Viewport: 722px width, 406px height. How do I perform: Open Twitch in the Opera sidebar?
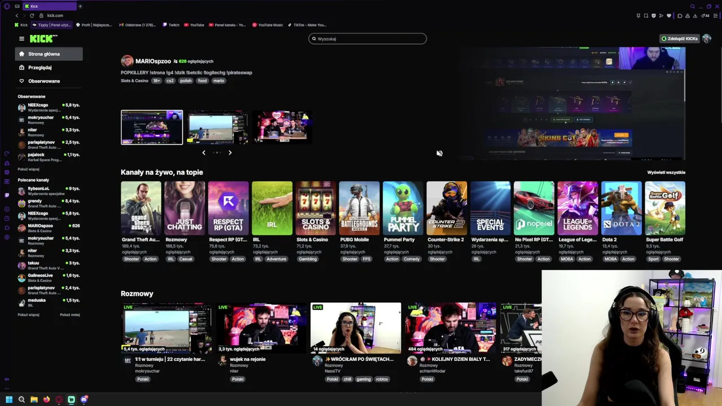(7, 195)
